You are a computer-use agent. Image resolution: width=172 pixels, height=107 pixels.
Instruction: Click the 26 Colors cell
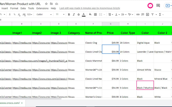(128, 40)
